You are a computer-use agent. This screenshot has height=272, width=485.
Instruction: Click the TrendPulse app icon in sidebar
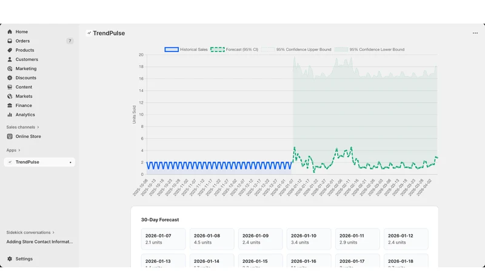point(10,162)
